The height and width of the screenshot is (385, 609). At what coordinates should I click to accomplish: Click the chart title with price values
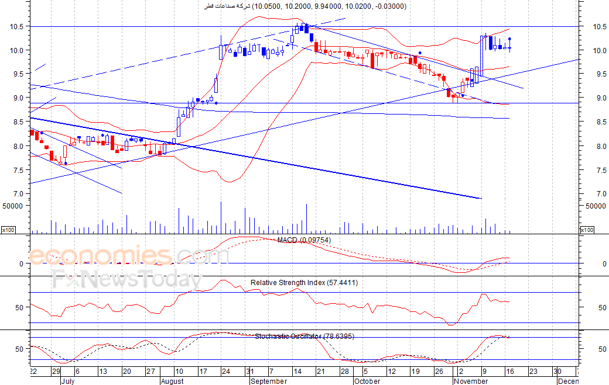(x=305, y=6)
